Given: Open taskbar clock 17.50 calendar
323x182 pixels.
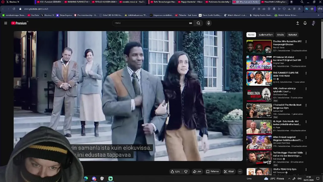Looking at the screenshot, I should (x=309, y=178).
